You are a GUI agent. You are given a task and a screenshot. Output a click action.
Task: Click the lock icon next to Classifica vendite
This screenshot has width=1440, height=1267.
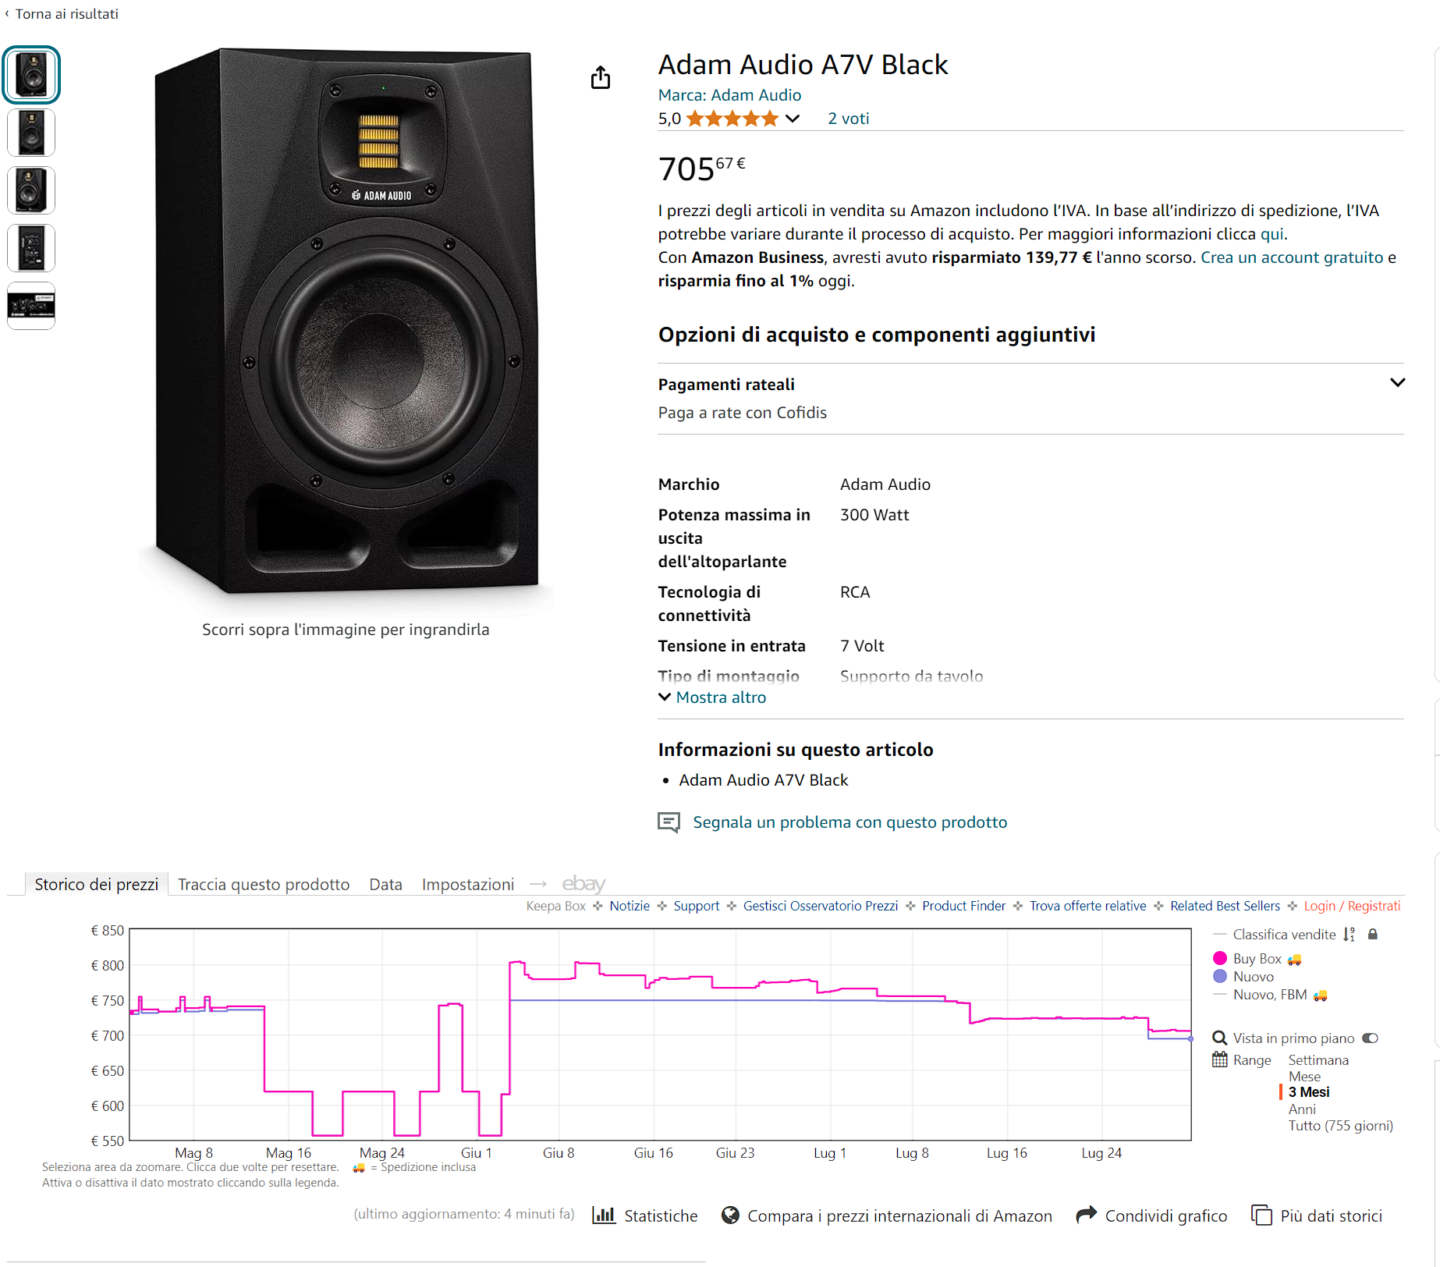pos(1373,934)
